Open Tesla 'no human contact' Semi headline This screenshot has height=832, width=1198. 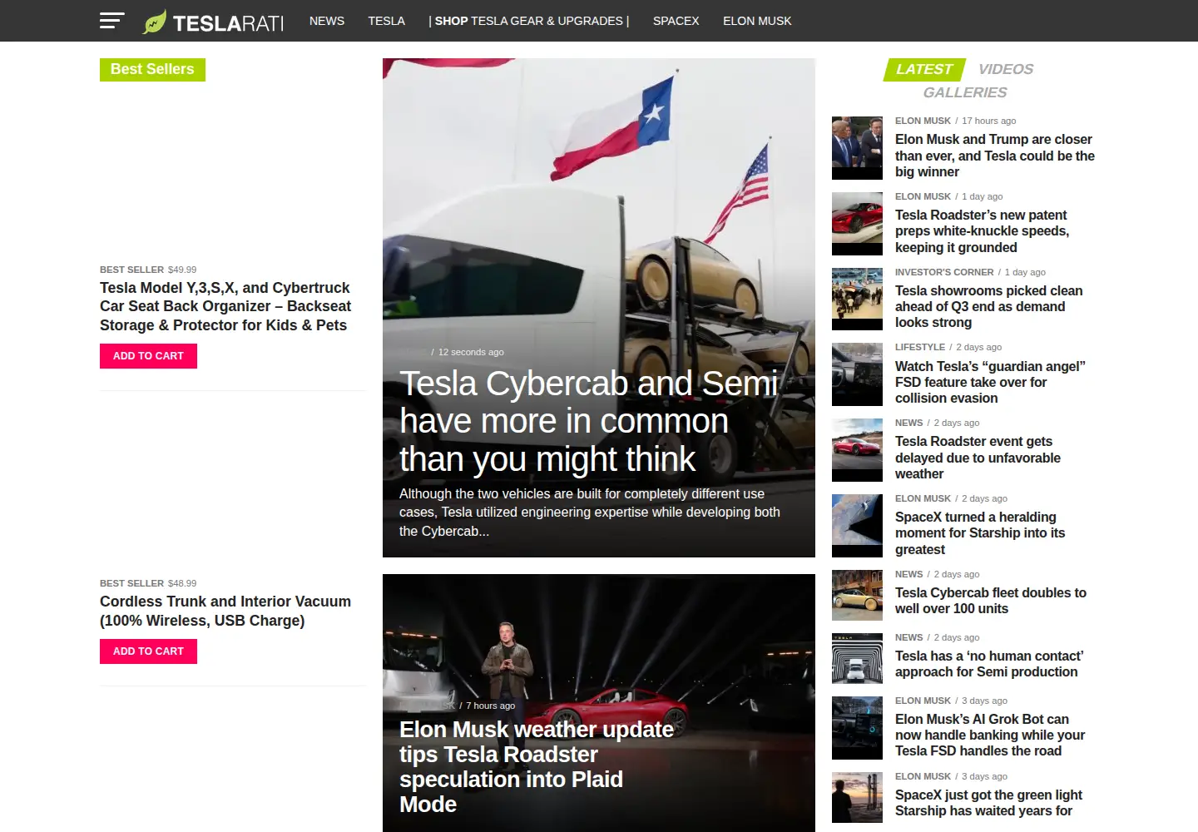tap(989, 664)
